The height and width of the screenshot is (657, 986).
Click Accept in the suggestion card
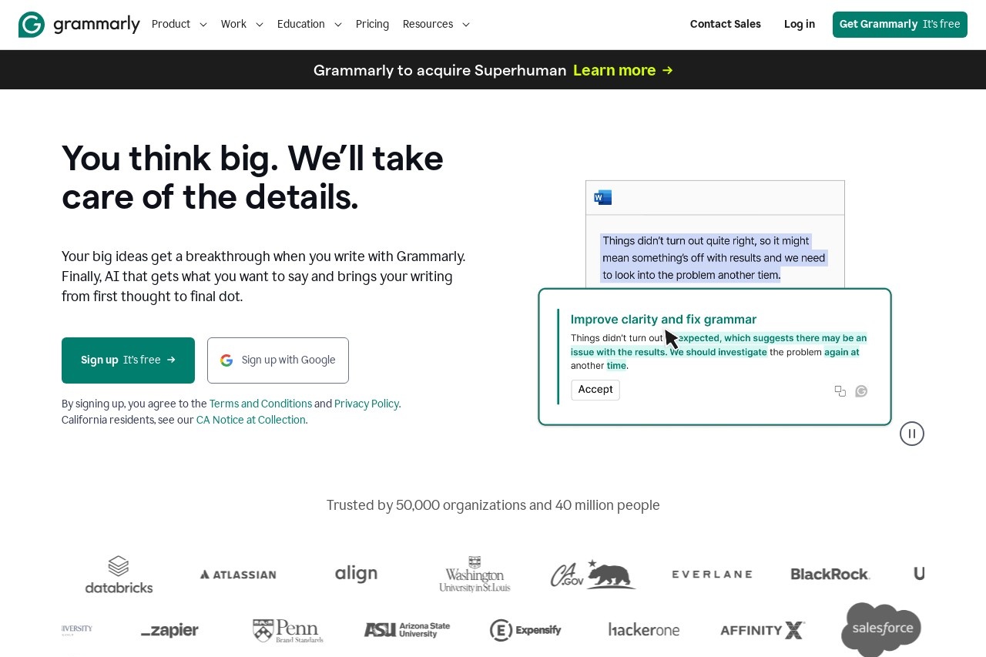tap(595, 390)
